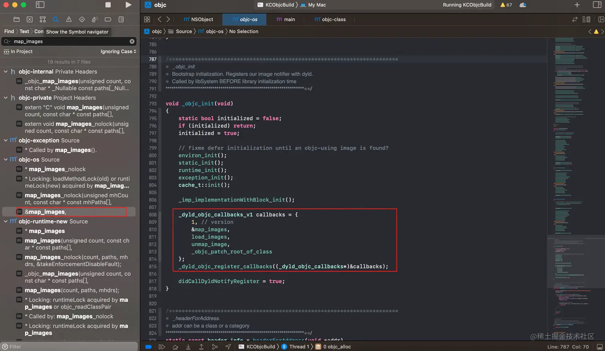This screenshot has width=605, height=351.
Task: Open the KCObjcBuild scheme selector
Action: (276, 5)
